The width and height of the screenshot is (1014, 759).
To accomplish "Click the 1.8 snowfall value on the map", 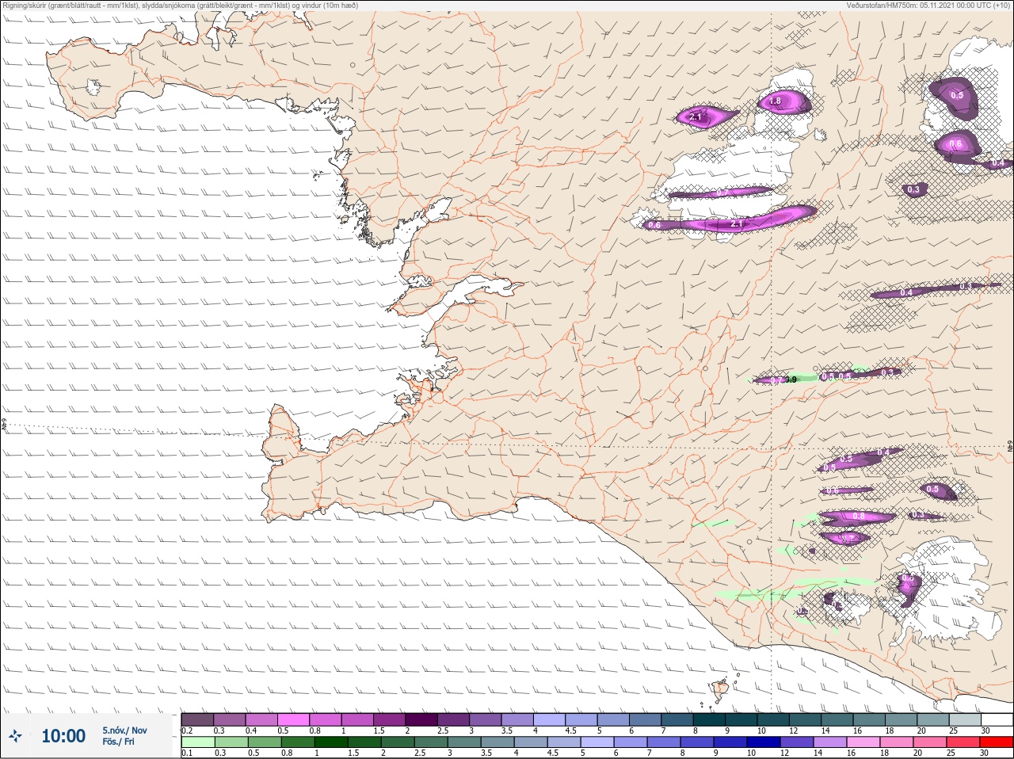I will [776, 101].
